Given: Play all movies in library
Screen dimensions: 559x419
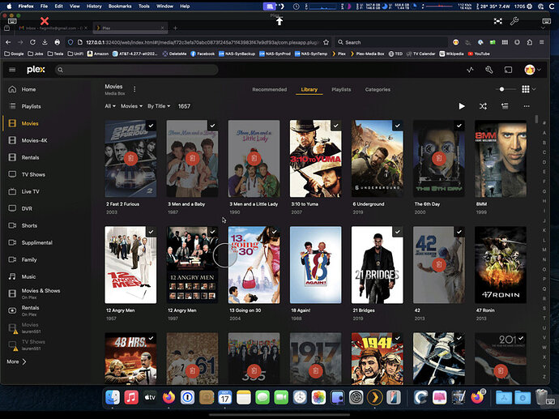Looking at the screenshot, I should [x=462, y=106].
